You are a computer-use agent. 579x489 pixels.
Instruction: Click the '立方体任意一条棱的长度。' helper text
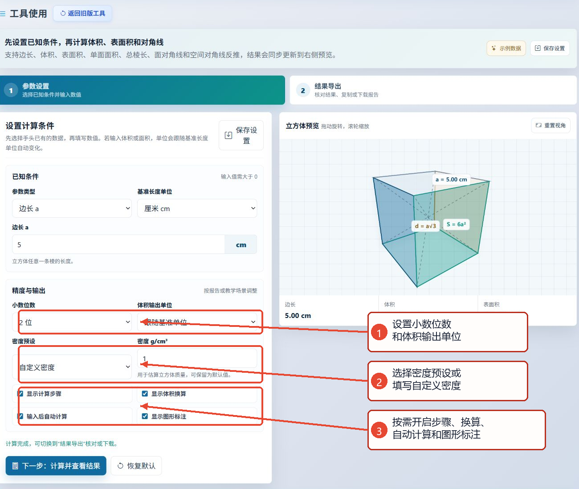point(44,261)
